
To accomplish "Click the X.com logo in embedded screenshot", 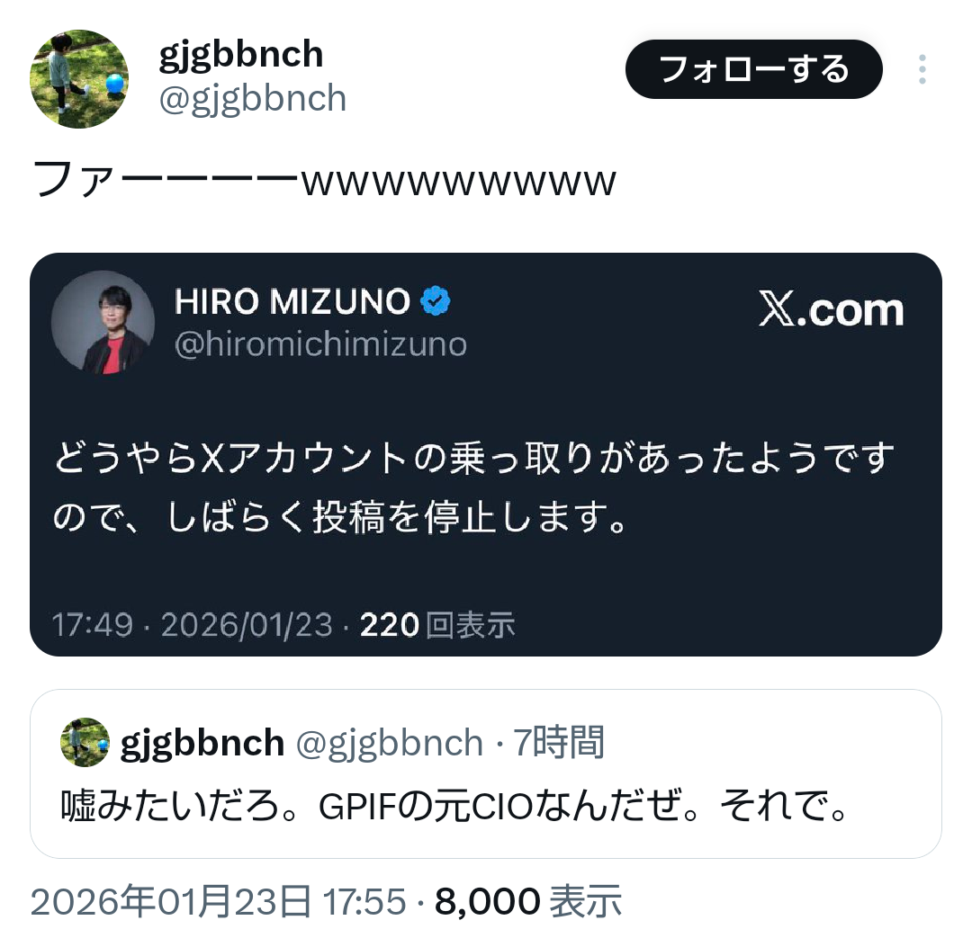I will tap(832, 308).
